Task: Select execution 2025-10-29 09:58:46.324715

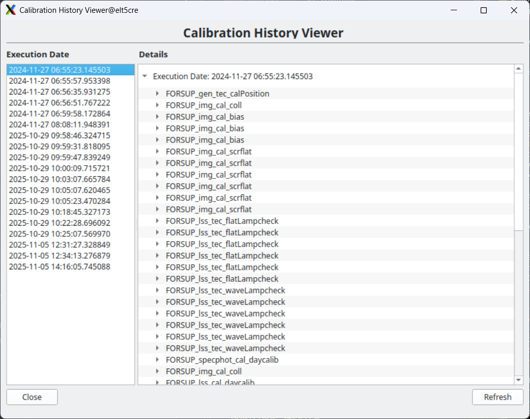Action: [x=70, y=135]
